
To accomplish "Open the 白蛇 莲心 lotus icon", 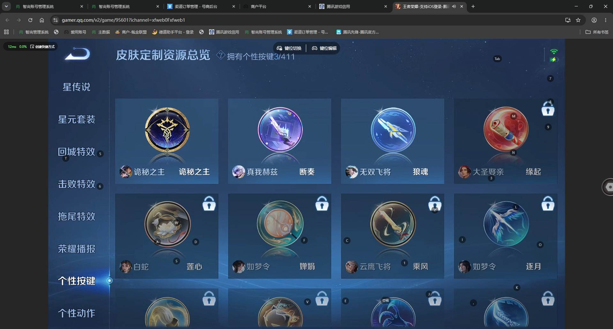I will (x=167, y=224).
